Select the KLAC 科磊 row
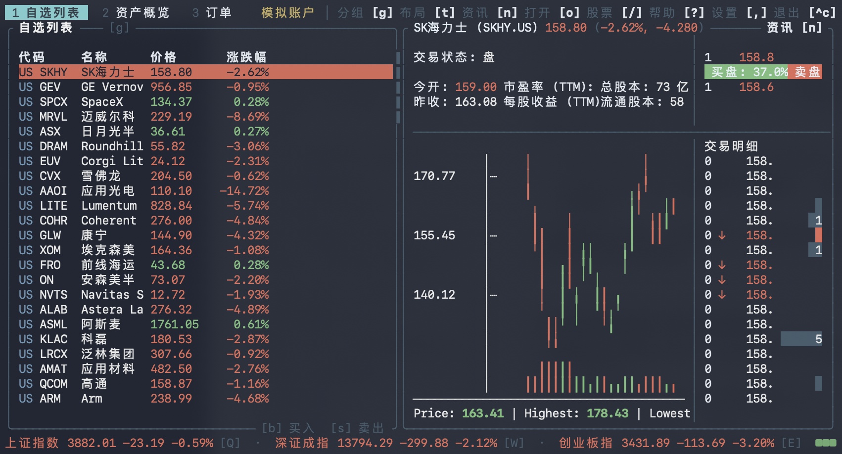The width and height of the screenshot is (842, 454). click(x=206, y=339)
